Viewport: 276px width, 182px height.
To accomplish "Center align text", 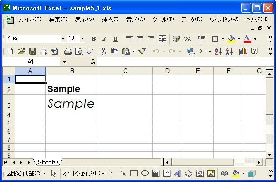I will [140, 39].
